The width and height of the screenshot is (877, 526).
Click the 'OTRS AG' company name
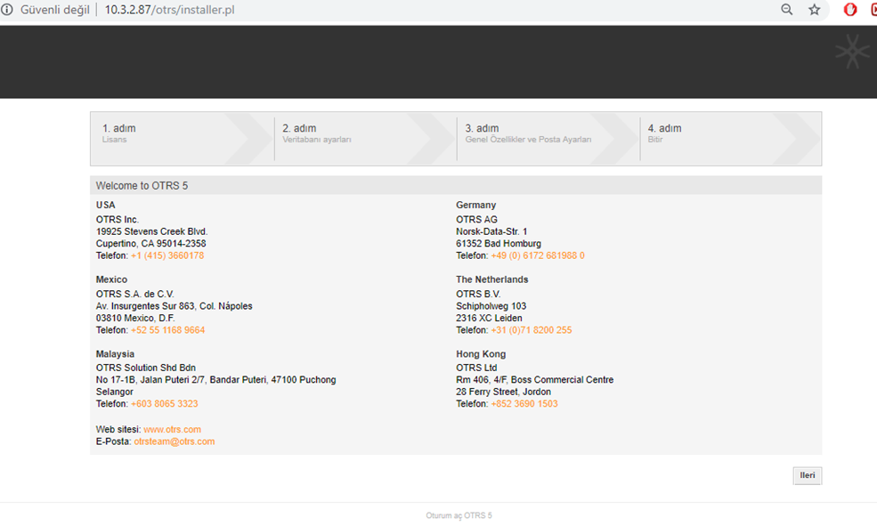[476, 220]
